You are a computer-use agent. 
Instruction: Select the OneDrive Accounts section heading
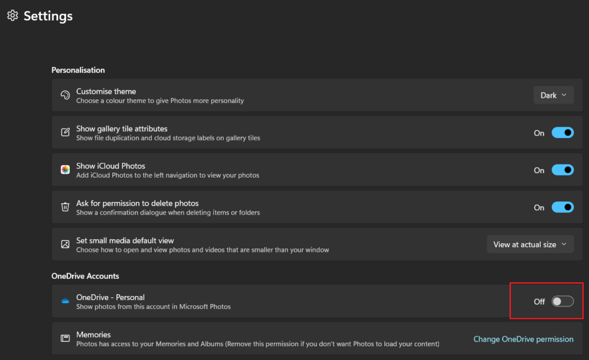[85, 275]
